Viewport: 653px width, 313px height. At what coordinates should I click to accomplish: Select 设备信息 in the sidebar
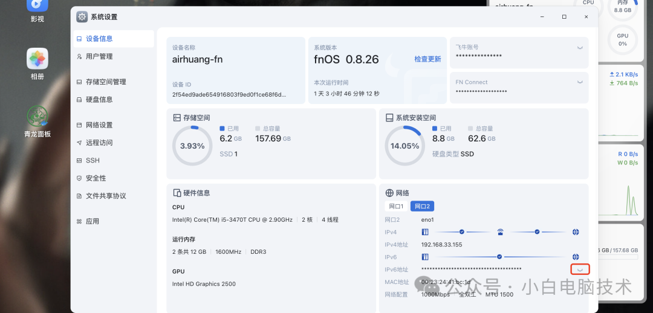click(114, 39)
